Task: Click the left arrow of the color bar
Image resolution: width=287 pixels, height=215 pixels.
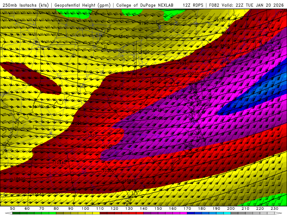Action: [x=9, y=213]
